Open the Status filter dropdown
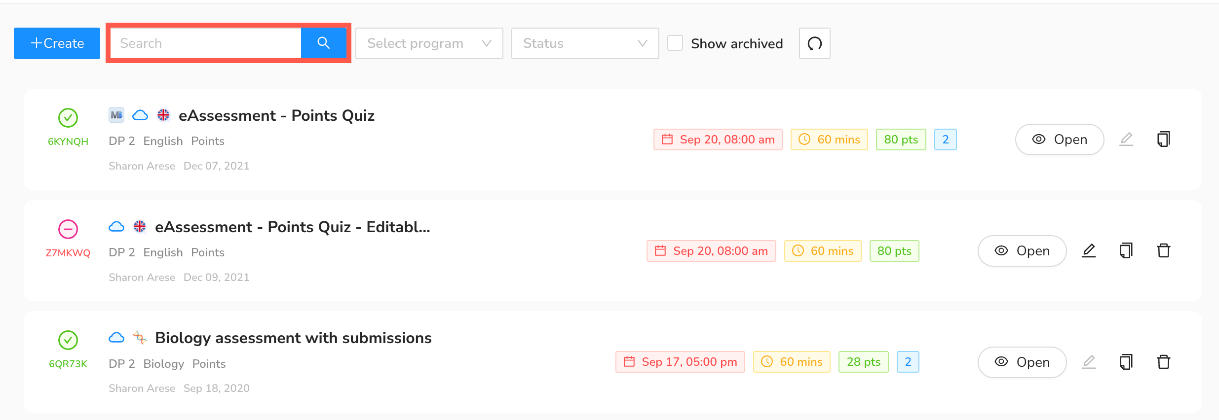 point(585,43)
